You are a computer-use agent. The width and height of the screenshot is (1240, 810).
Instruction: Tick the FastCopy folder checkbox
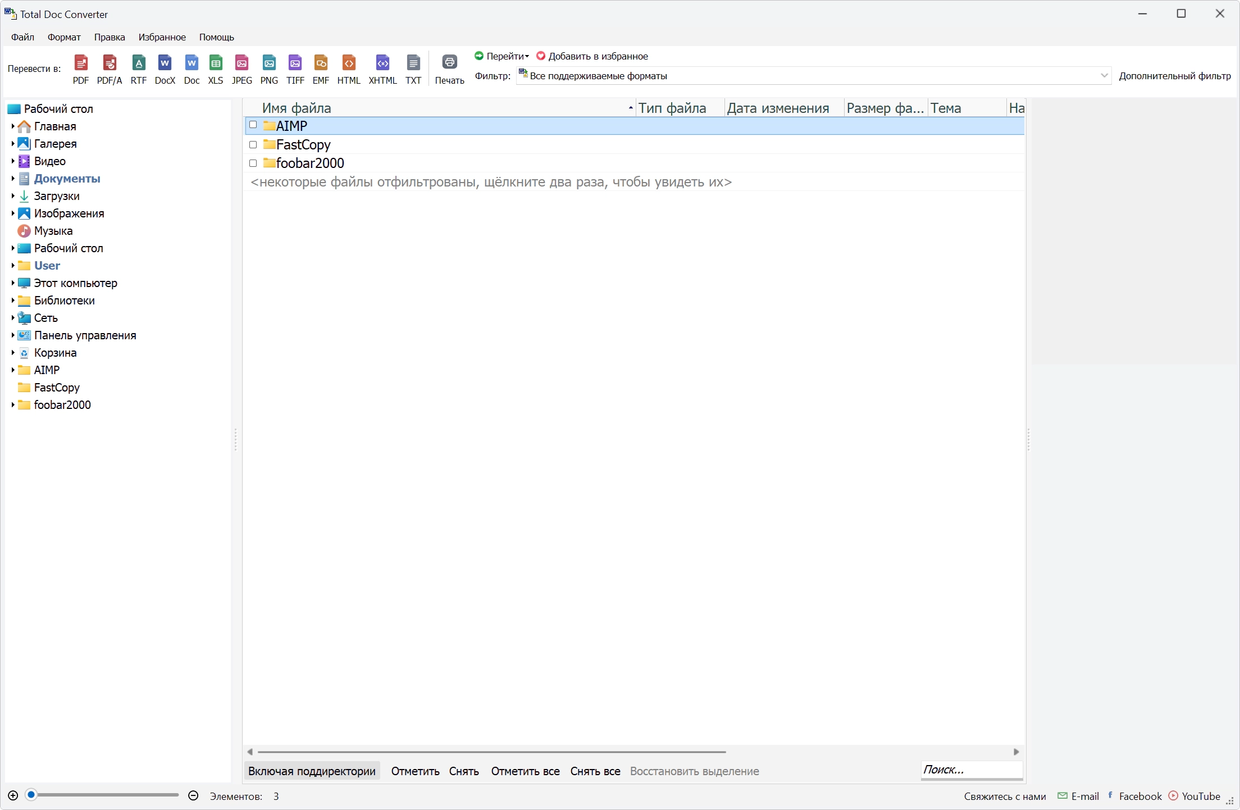click(253, 144)
